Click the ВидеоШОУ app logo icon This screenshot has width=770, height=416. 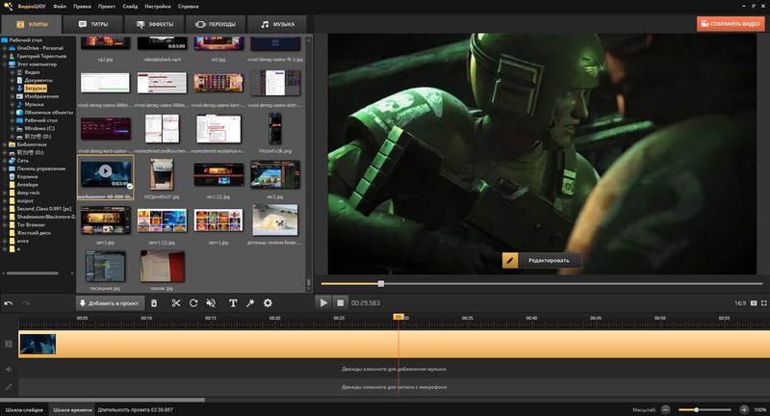(8, 7)
